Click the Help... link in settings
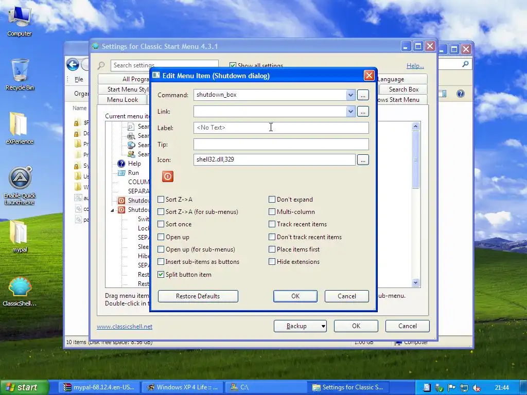 (x=415, y=66)
